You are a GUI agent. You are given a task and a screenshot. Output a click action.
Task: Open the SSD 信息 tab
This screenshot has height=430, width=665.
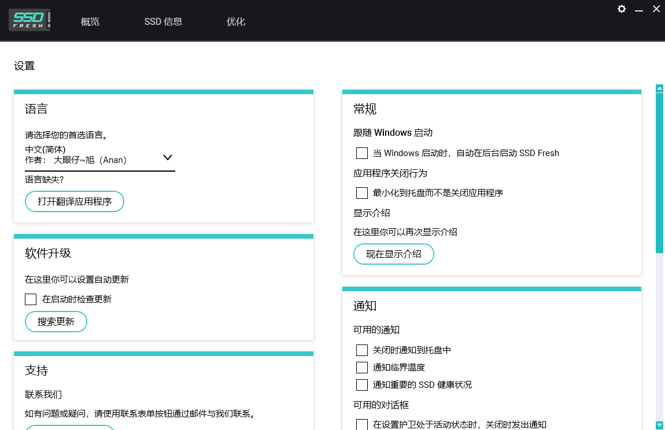[164, 21]
